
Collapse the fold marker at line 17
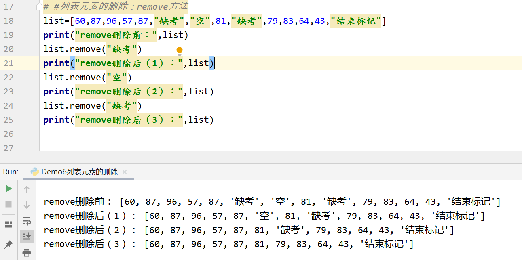pos(39,6)
